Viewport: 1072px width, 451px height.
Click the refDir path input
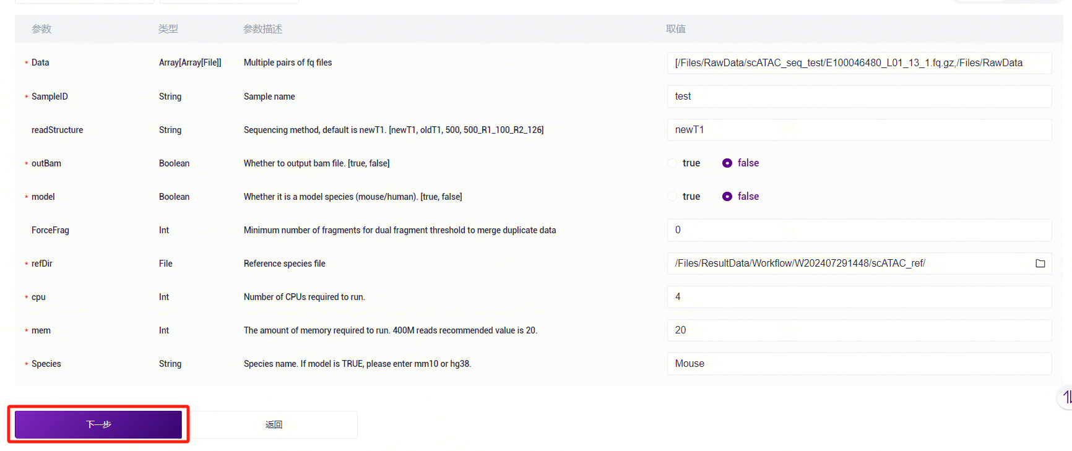[x=851, y=264]
